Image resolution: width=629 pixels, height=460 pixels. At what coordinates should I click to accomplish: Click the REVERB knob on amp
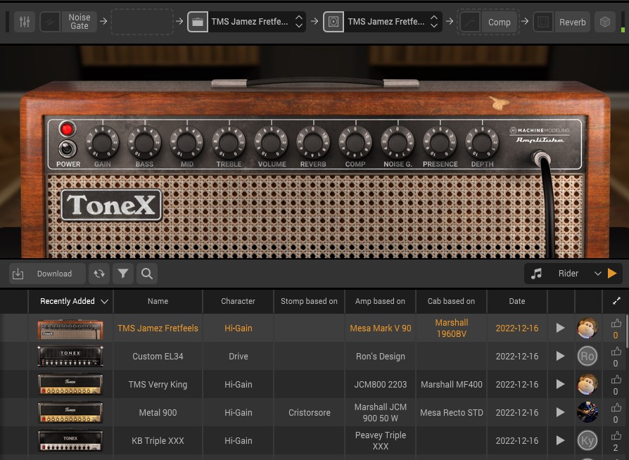click(x=313, y=142)
